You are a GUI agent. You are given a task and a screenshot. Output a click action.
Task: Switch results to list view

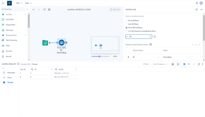(x=189, y=64)
